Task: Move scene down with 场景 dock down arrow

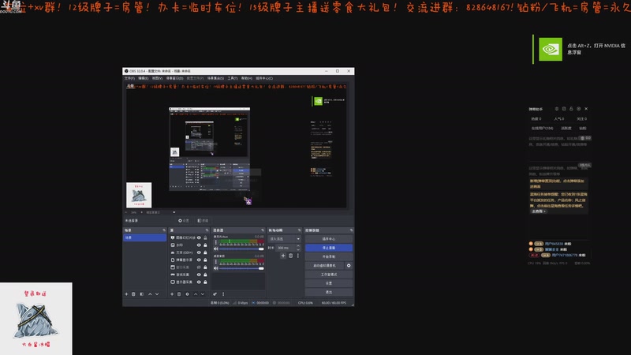Action: pyautogui.click(x=157, y=294)
